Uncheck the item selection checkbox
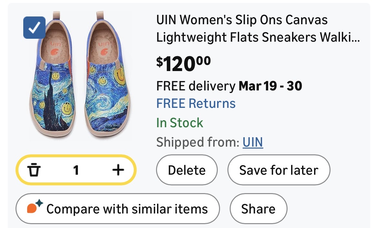Screen dimensions: 378x228 34,28
